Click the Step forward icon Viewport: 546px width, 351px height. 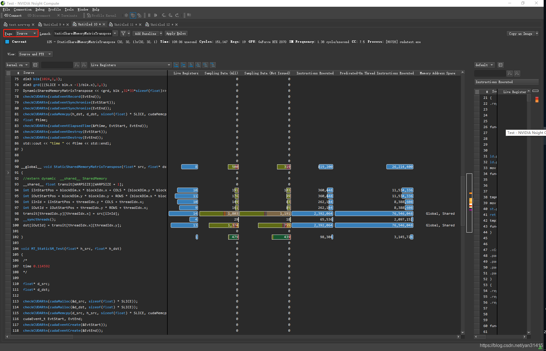point(156,15)
